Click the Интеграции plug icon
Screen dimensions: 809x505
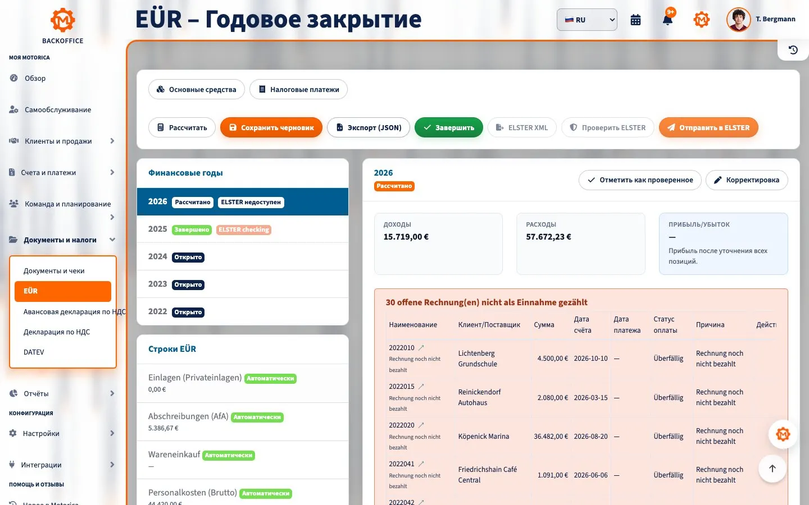tap(12, 465)
